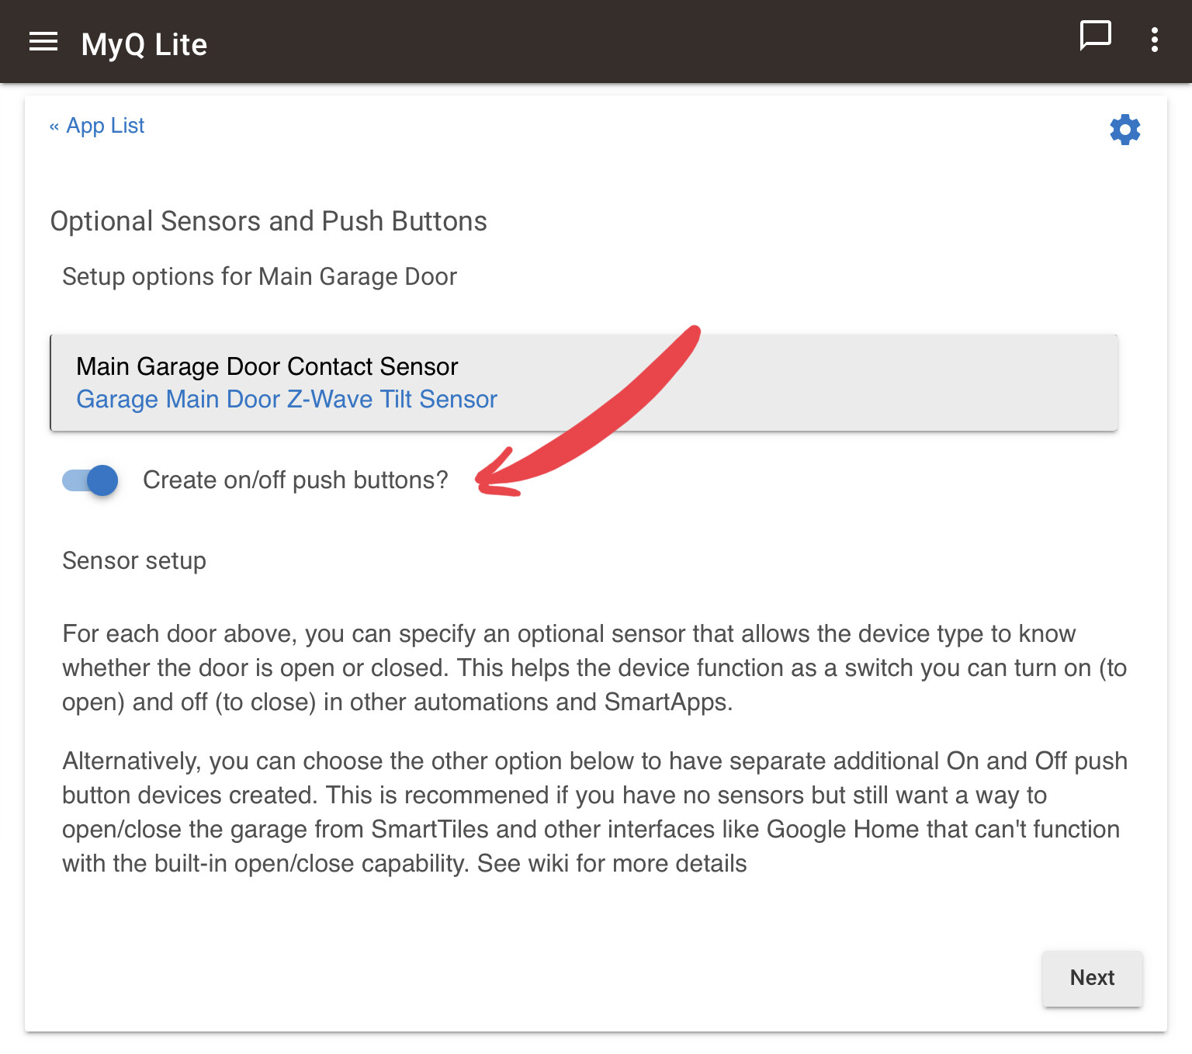Go back to App List
The height and width of the screenshot is (1054, 1192).
click(x=106, y=126)
